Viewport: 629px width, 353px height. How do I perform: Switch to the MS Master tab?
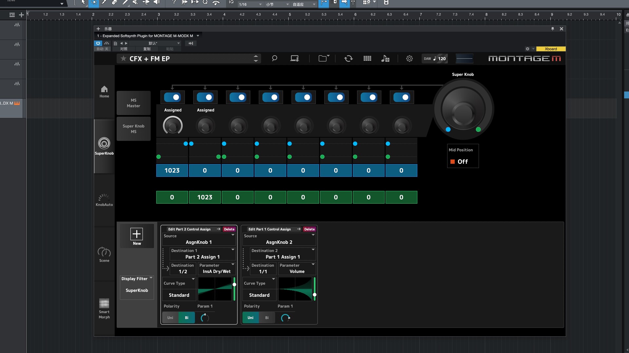(x=133, y=103)
